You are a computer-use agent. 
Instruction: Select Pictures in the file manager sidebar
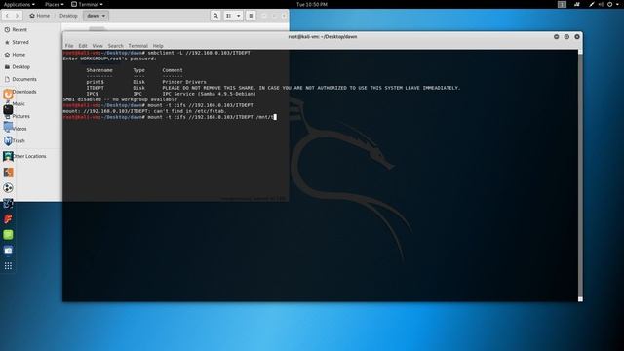coord(21,116)
